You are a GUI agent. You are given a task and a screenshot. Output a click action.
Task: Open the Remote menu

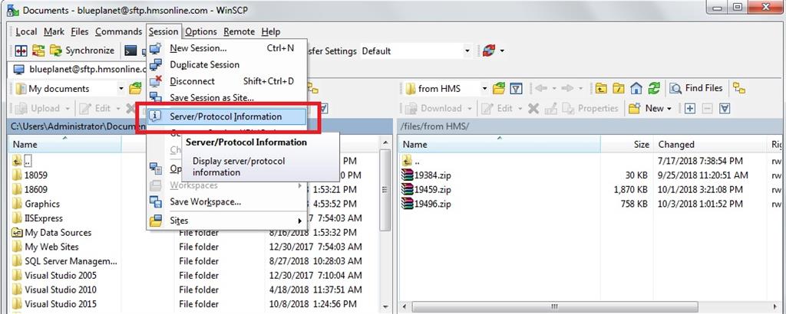239,31
